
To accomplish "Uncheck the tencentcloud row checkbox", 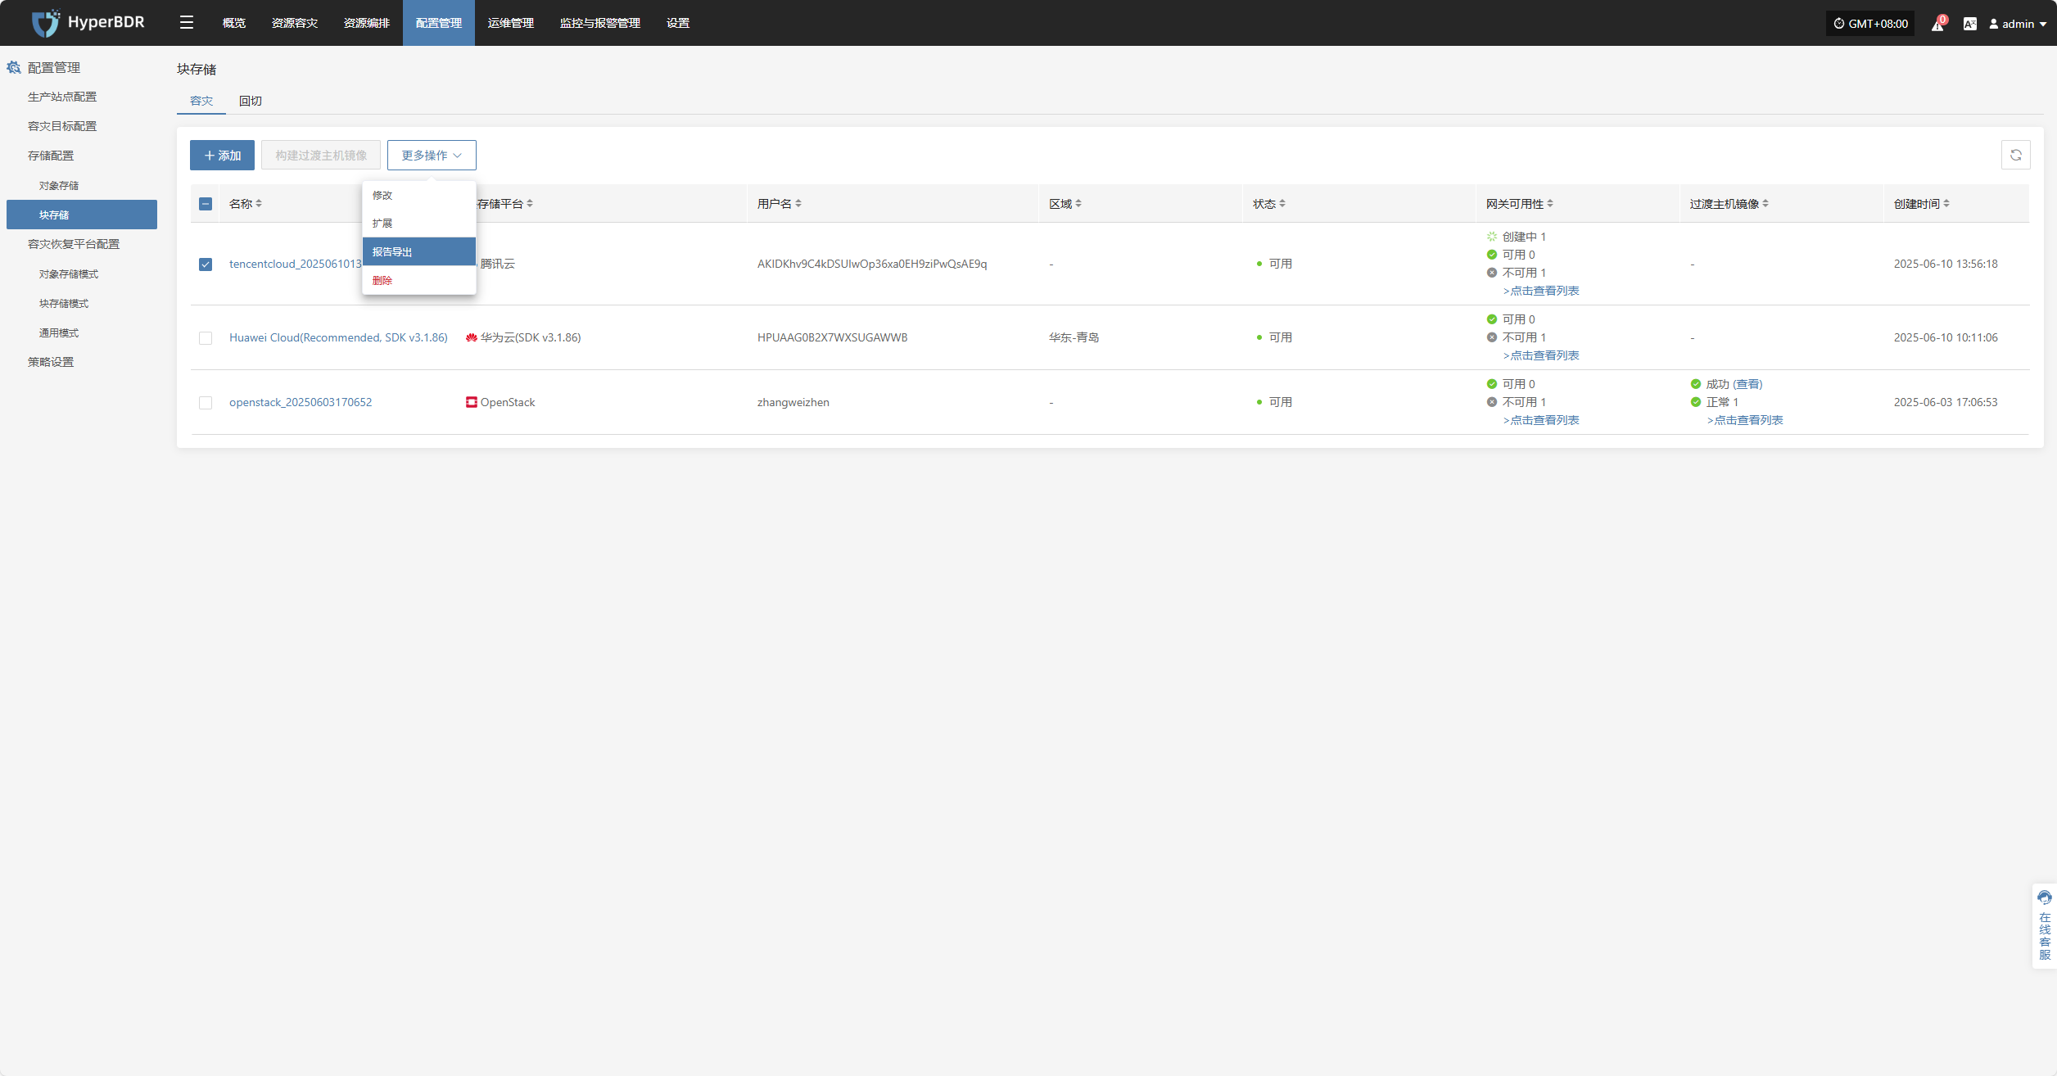I will 206,264.
